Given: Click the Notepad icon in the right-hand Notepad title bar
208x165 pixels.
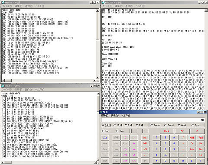Looking at the screenshot, I should click(104, 3).
